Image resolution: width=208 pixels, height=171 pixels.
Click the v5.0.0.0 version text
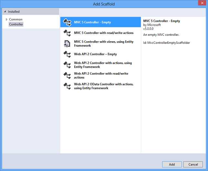148,29
